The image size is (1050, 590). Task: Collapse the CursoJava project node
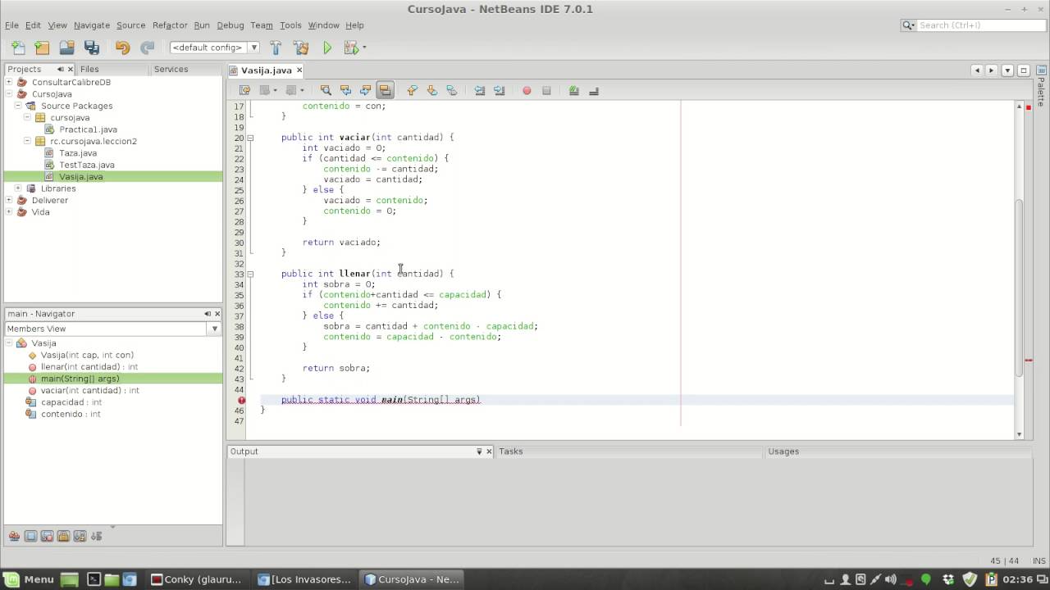(10, 93)
